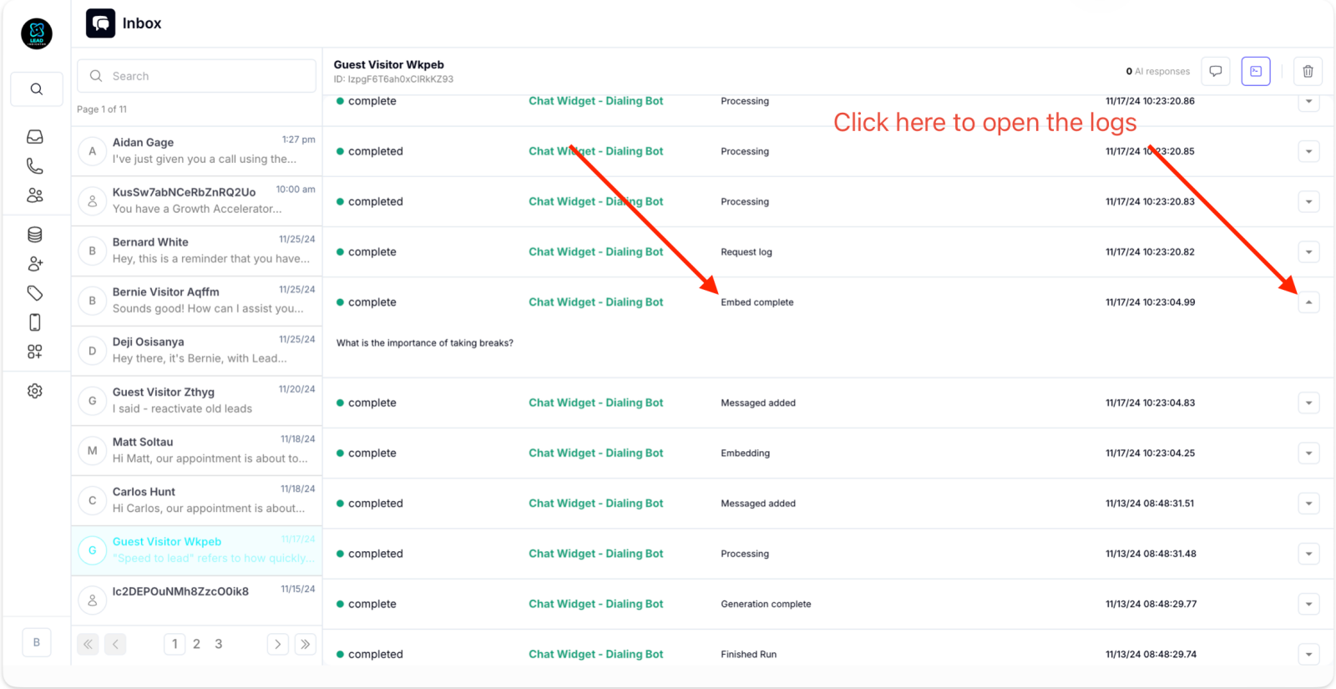Expand the log row timestamped 10:23:20.85
The height and width of the screenshot is (689, 1336).
1308,152
